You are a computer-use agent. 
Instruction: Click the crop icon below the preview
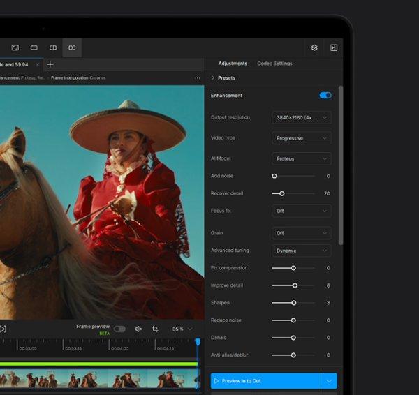(155, 329)
